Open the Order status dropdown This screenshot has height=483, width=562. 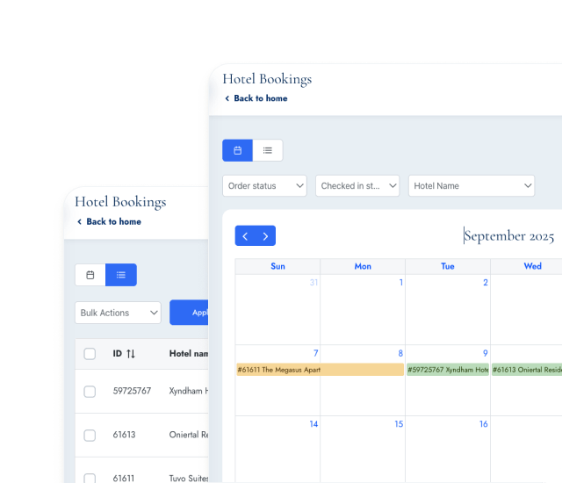[x=264, y=185]
